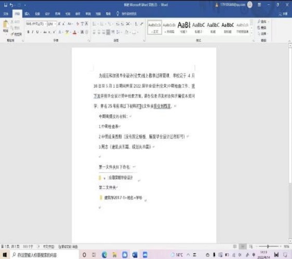Click the Save icon in the title bar

pos(4,4)
